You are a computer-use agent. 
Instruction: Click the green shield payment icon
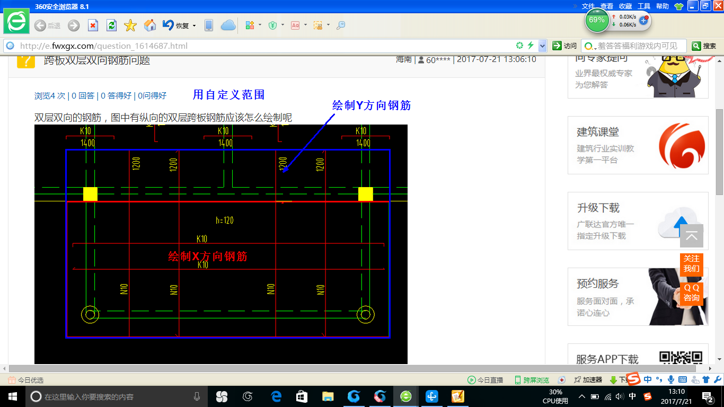[x=272, y=25]
